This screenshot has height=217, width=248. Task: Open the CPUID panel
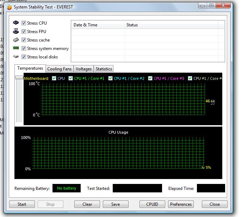152,204
